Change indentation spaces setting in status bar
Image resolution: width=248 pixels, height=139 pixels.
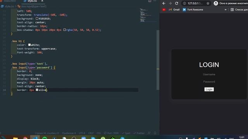point(69,133)
